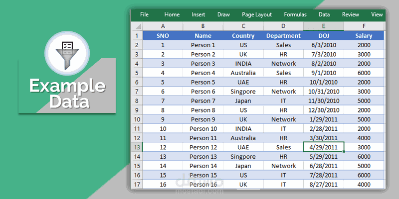This screenshot has width=399, height=199.
Task: Switch to the Formulas tab
Action: 295,15
